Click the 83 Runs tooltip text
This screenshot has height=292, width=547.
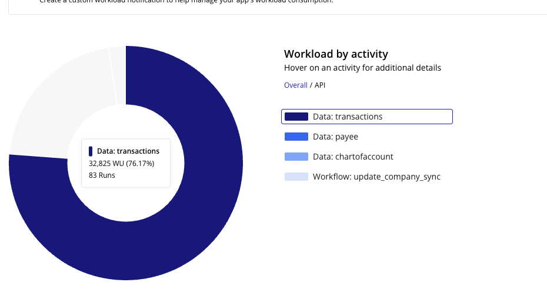tap(102, 175)
